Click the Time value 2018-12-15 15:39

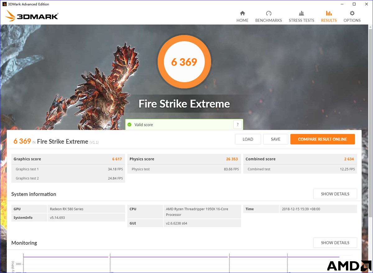point(301,209)
